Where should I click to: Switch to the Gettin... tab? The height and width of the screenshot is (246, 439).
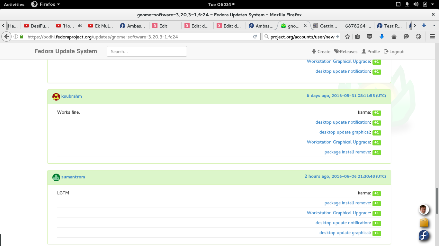326,26
